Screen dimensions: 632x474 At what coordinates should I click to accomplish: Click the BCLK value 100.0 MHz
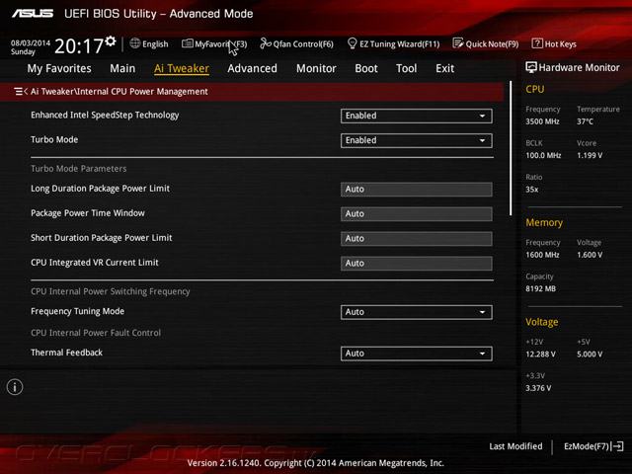[543, 155]
